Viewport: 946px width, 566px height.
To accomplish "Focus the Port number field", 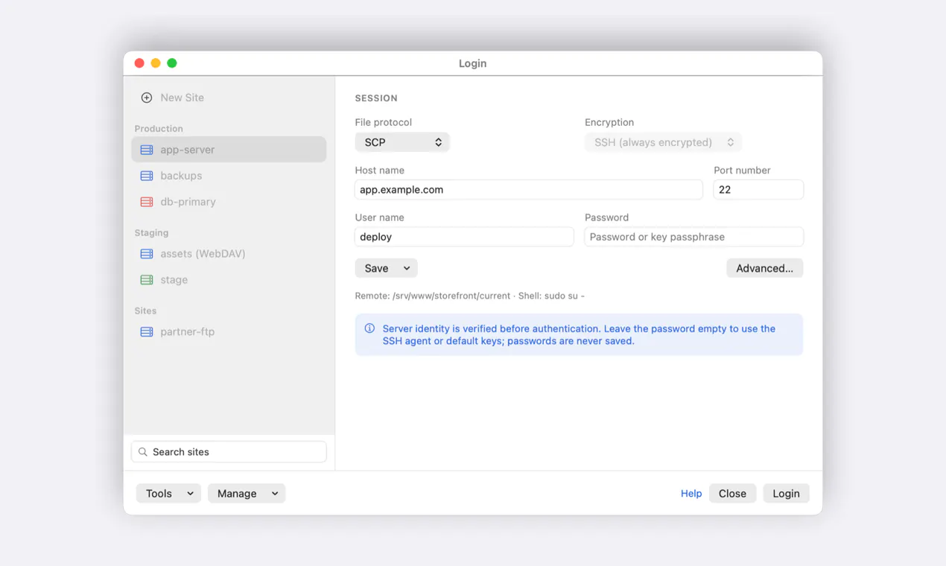I will (x=758, y=190).
